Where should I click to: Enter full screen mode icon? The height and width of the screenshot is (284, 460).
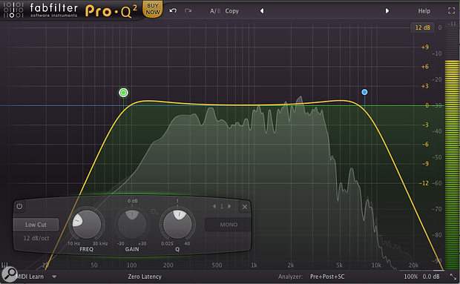(452, 11)
